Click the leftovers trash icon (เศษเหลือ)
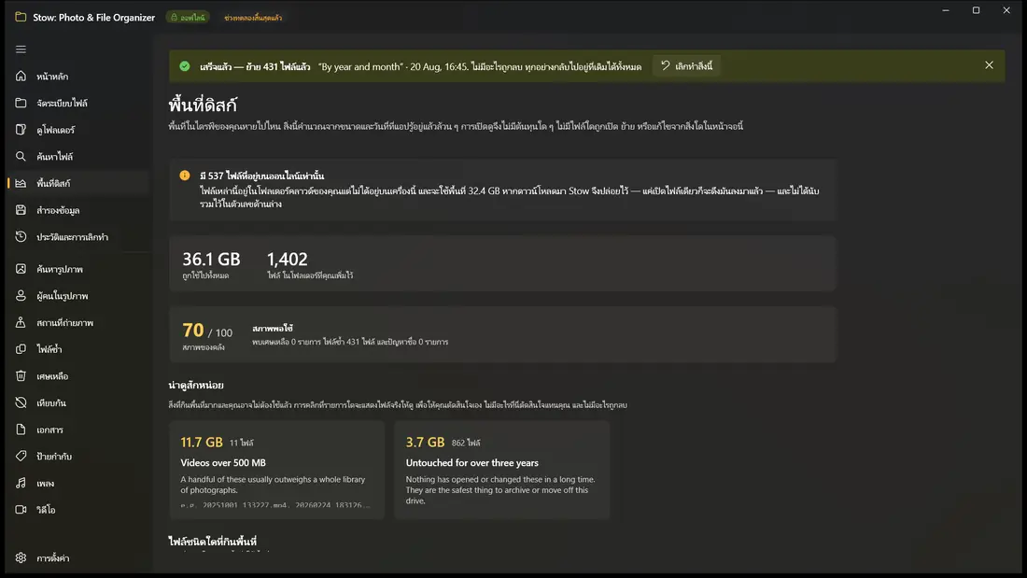 tap(21, 376)
